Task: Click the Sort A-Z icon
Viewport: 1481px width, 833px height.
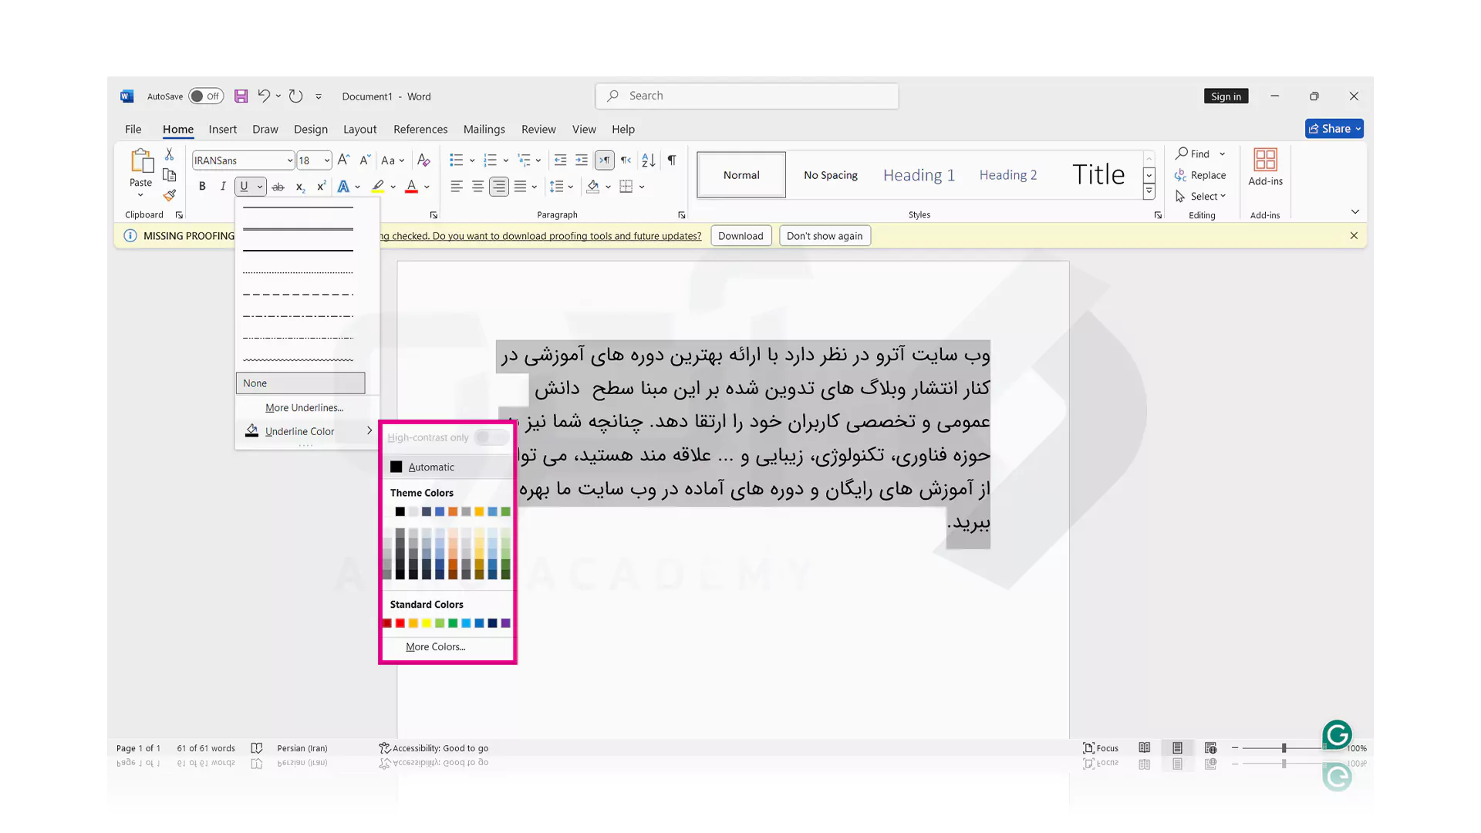Action: pyautogui.click(x=649, y=160)
